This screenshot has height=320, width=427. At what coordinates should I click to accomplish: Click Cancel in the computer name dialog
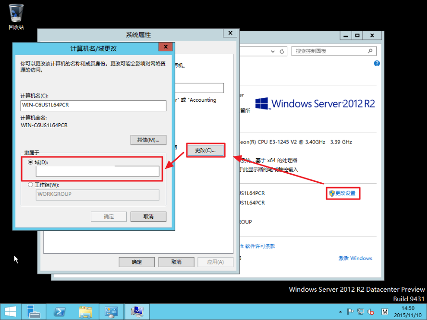point(148,216)
